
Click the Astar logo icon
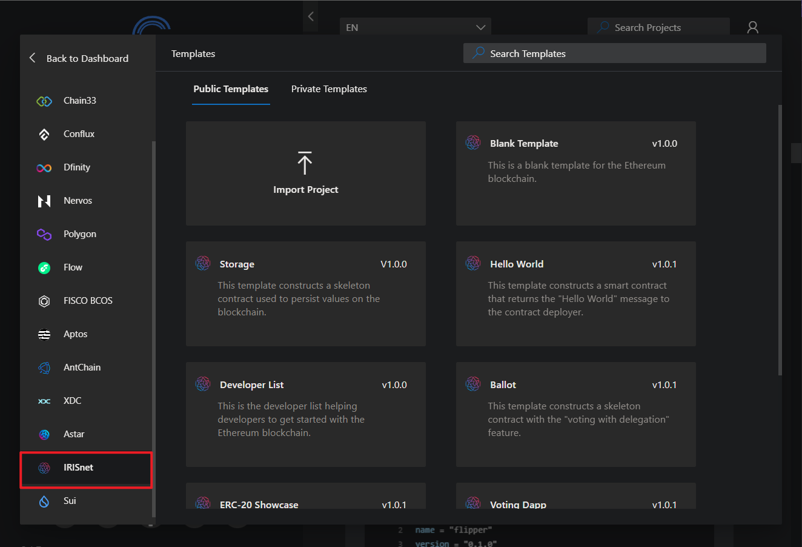[44, 435]
